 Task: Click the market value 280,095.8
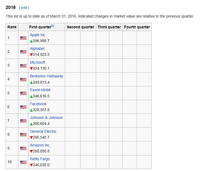pos(41,151)
